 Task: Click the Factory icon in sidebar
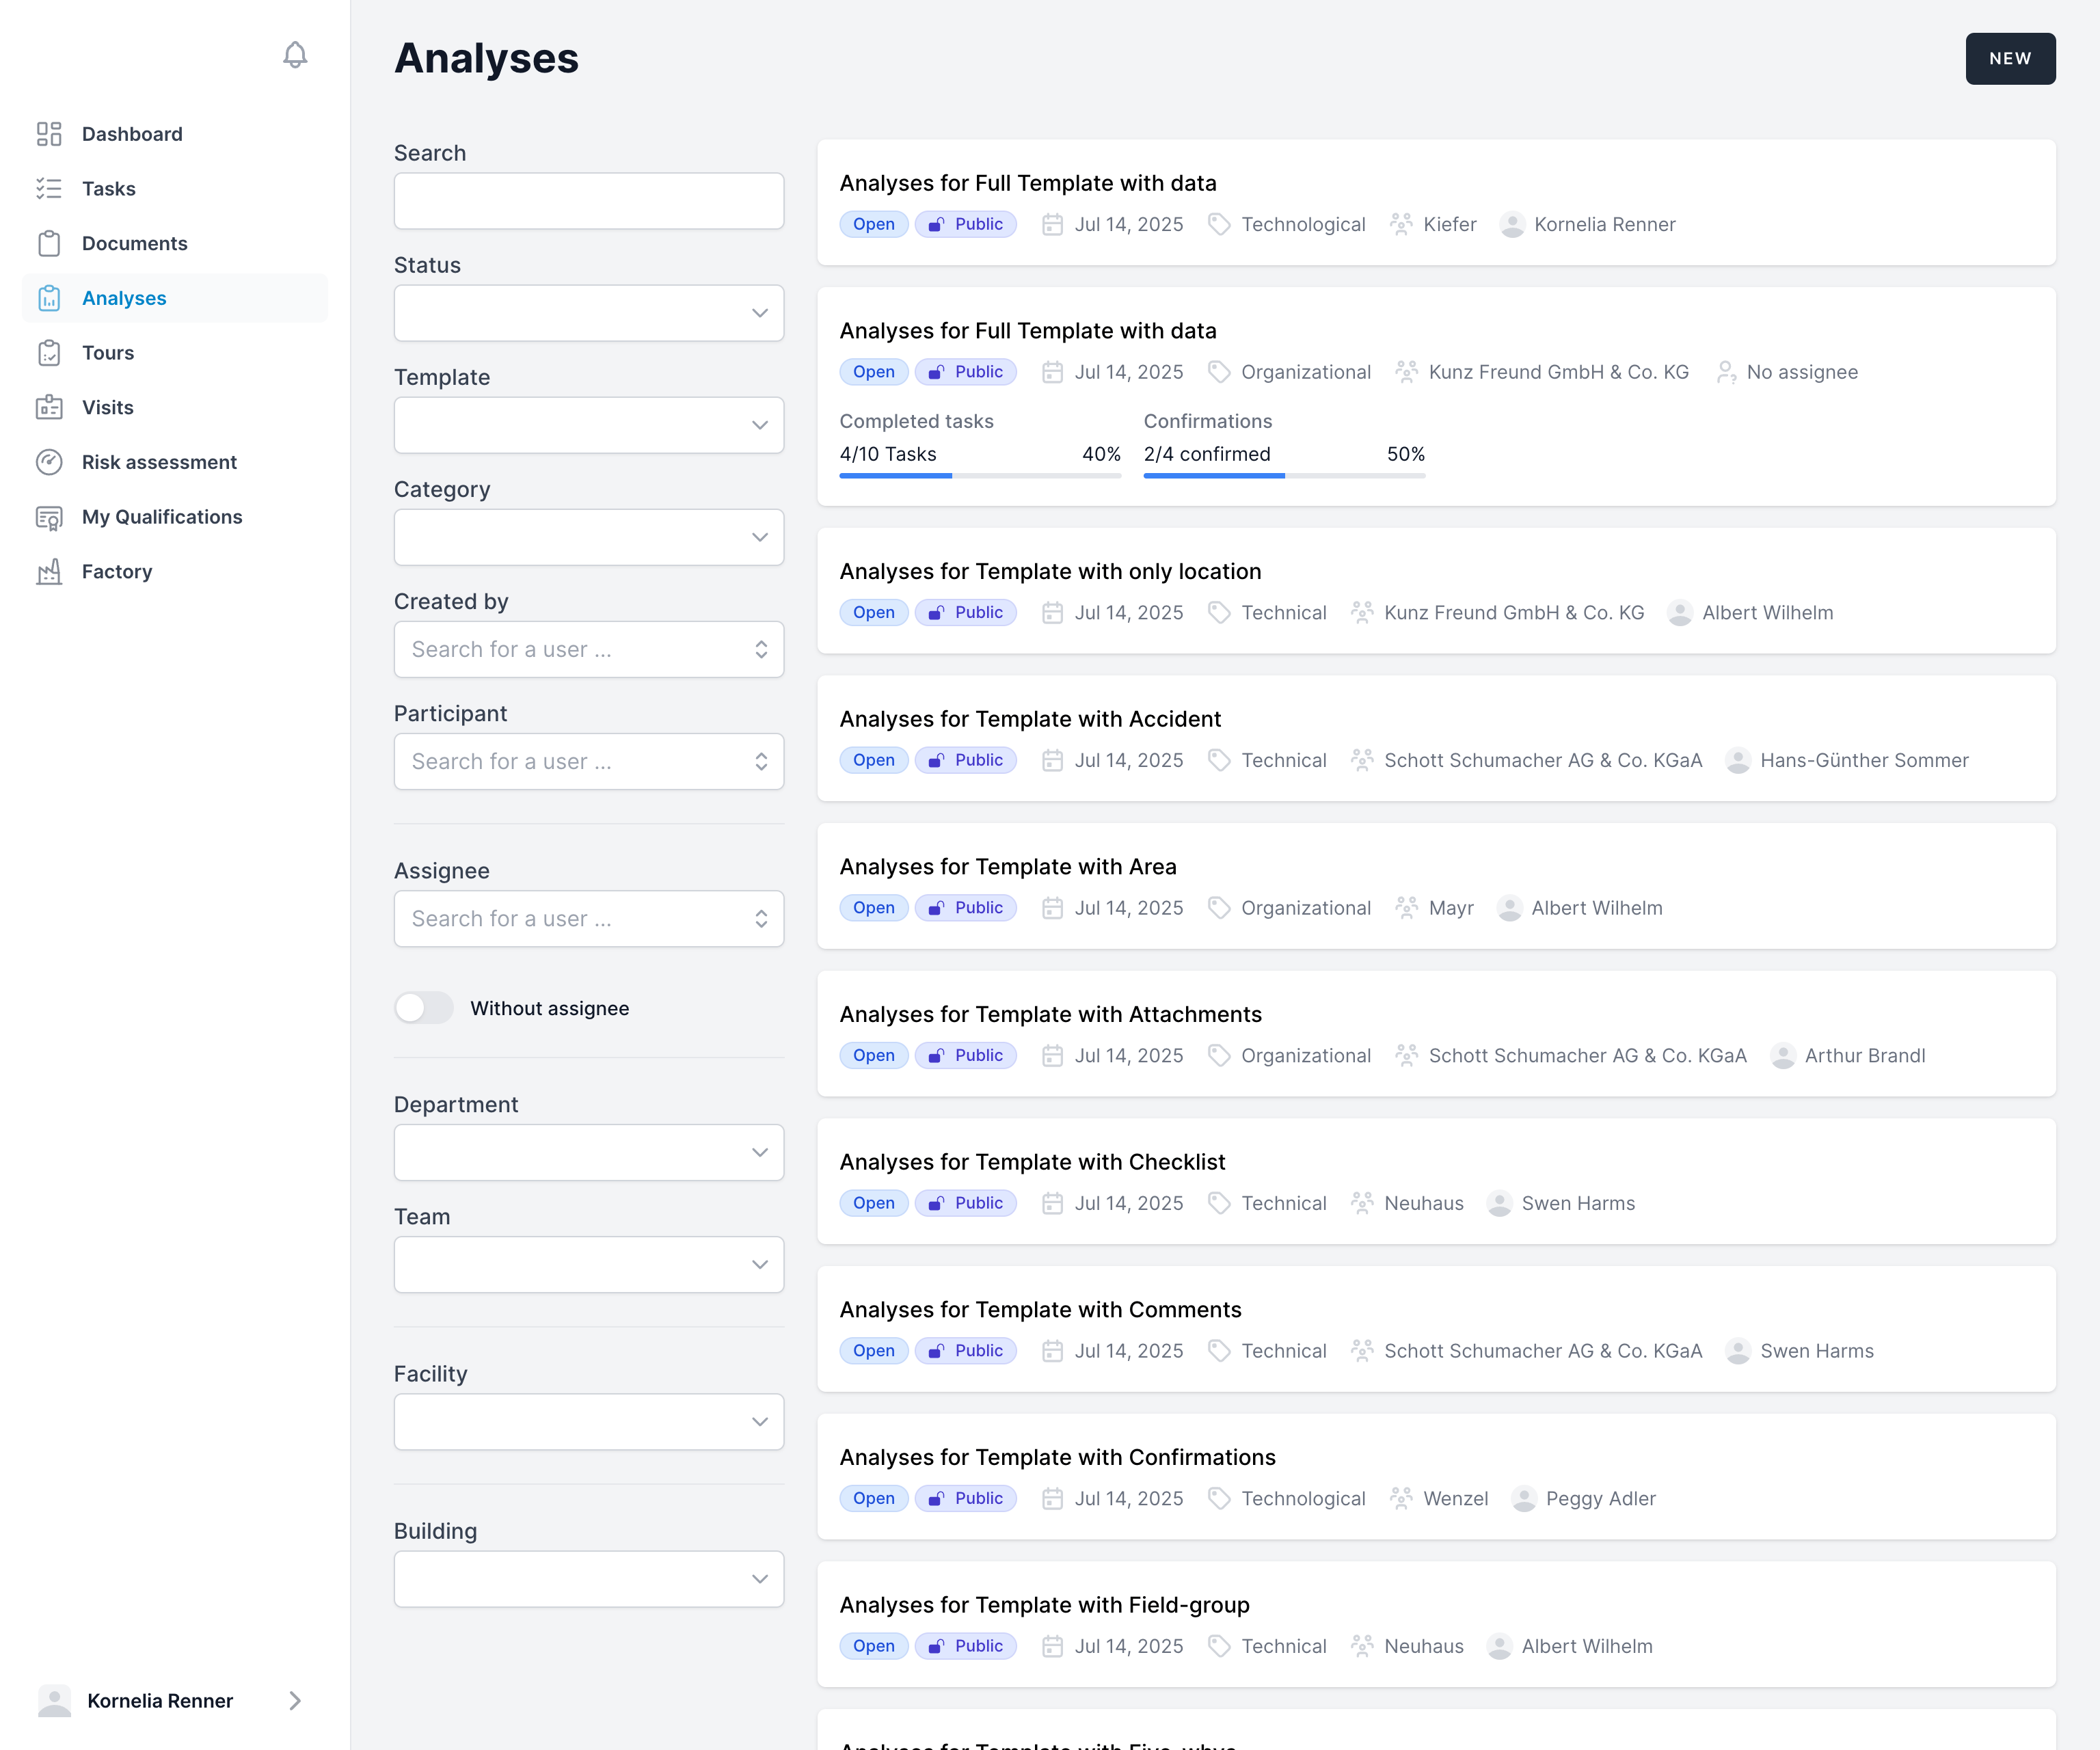[x=49, y=572]
